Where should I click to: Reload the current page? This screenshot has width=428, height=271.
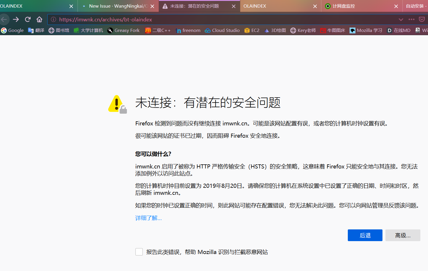[x=28, y=20]
